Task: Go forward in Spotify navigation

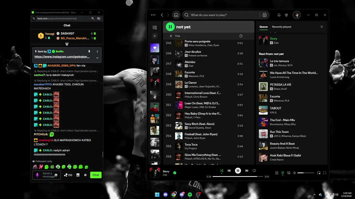Action: [x=168, y=15]
